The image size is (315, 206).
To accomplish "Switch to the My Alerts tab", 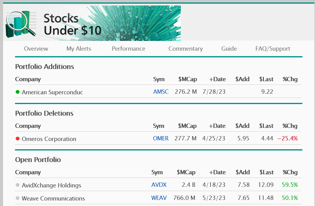I will tap(78, 49).
